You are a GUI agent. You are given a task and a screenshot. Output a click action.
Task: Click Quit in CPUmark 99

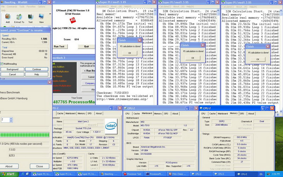click(86, 46)
